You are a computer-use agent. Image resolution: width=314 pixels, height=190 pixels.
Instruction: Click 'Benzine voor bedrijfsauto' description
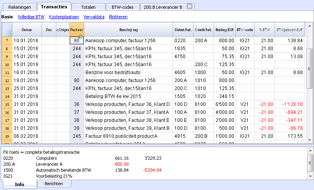tap(113, 72)
